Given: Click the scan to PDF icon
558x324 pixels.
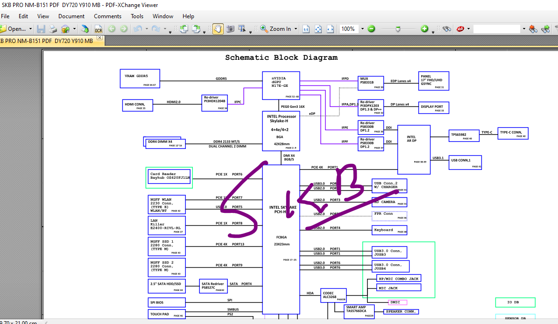Looking at the screenshot, I should [x=85, y=29].
